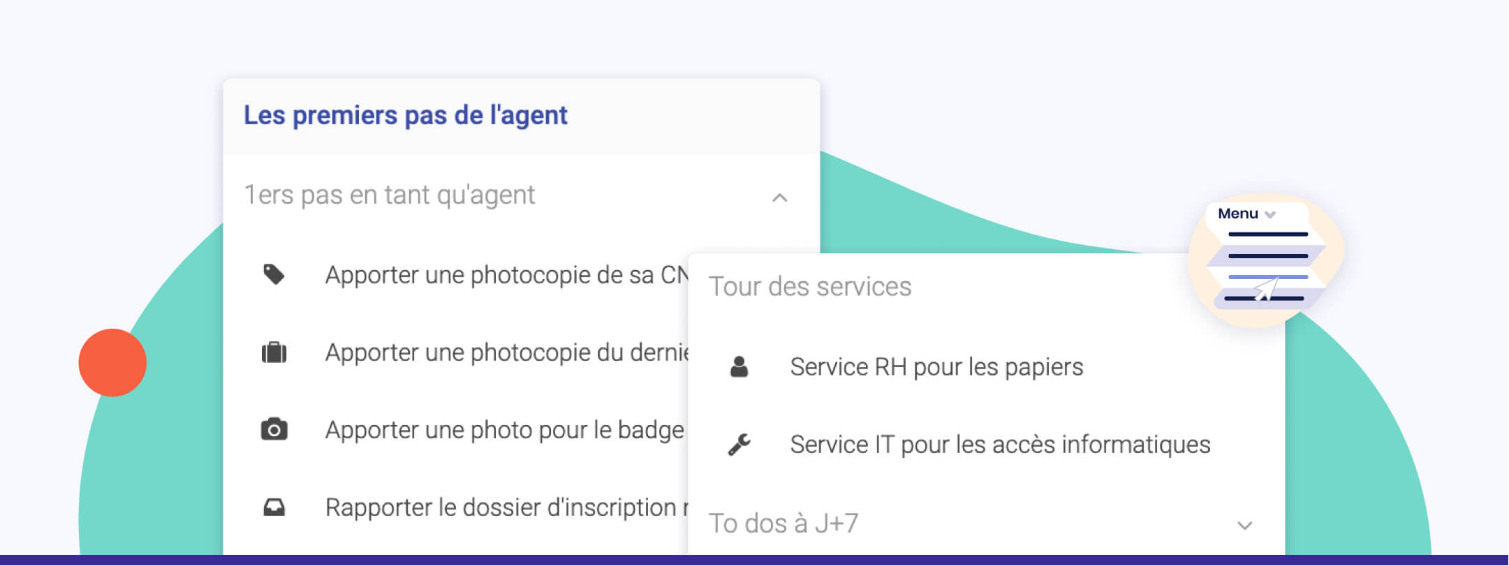
Task: Click the camera icon for badge photo
Action: (274, 429)
